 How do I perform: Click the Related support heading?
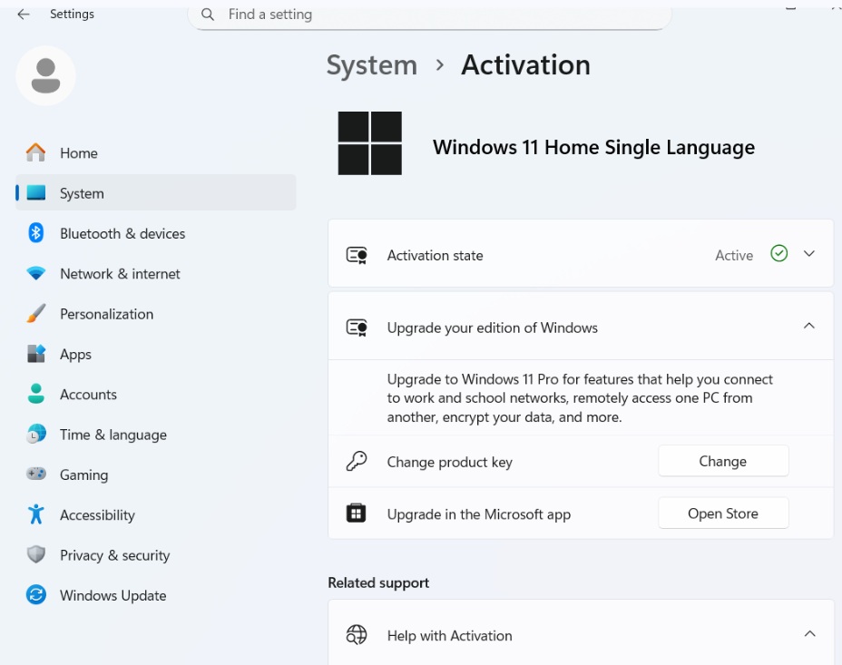tap(378, 582)
